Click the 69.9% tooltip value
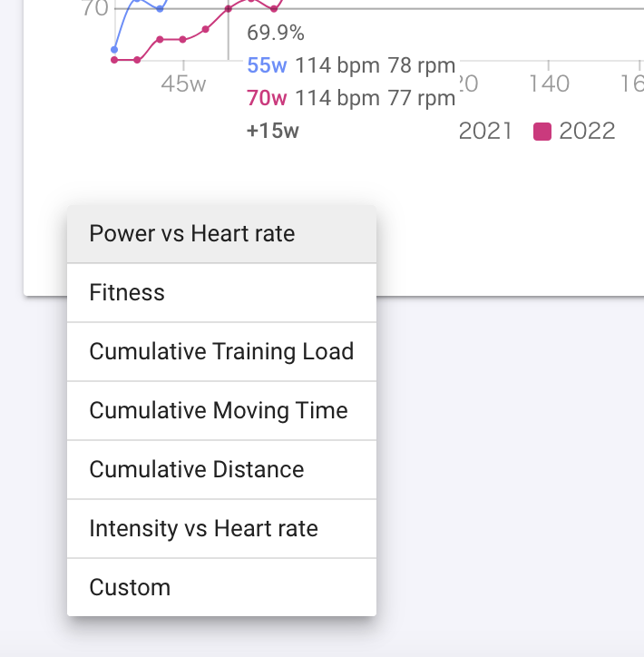644x657 pixels. tap(276, 34)
